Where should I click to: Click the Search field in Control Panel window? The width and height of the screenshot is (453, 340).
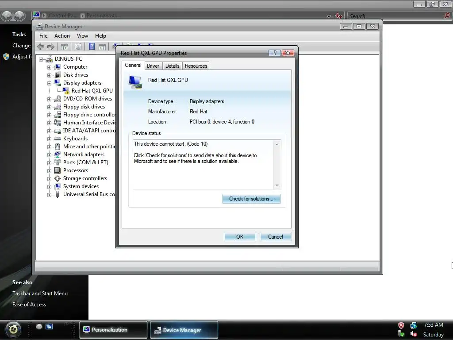pos(395,16)
